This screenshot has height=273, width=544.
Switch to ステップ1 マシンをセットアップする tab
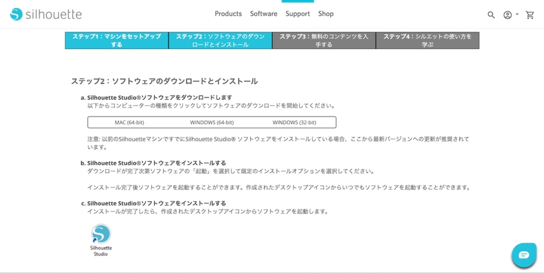coord(117,40)
